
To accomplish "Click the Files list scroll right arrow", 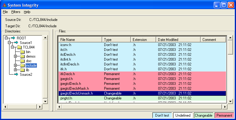I will pos(225,107).
